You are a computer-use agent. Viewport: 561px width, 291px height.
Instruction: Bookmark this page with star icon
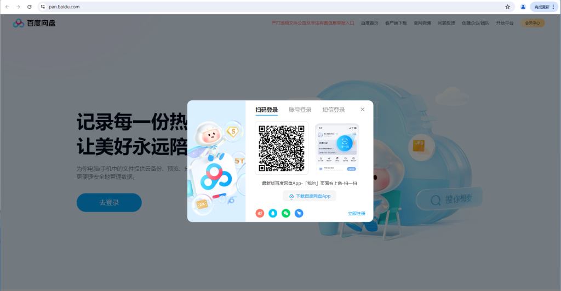(507, 7)
